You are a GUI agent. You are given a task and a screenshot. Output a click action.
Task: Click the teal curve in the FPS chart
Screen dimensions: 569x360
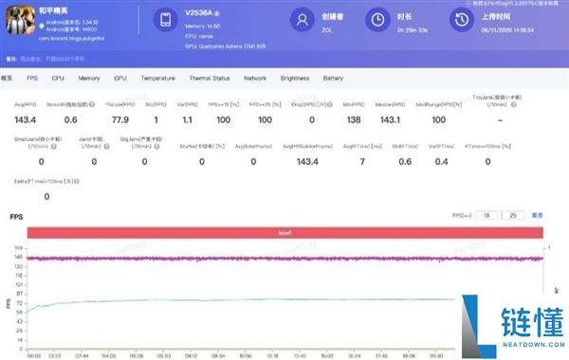(x=240, y=300)
